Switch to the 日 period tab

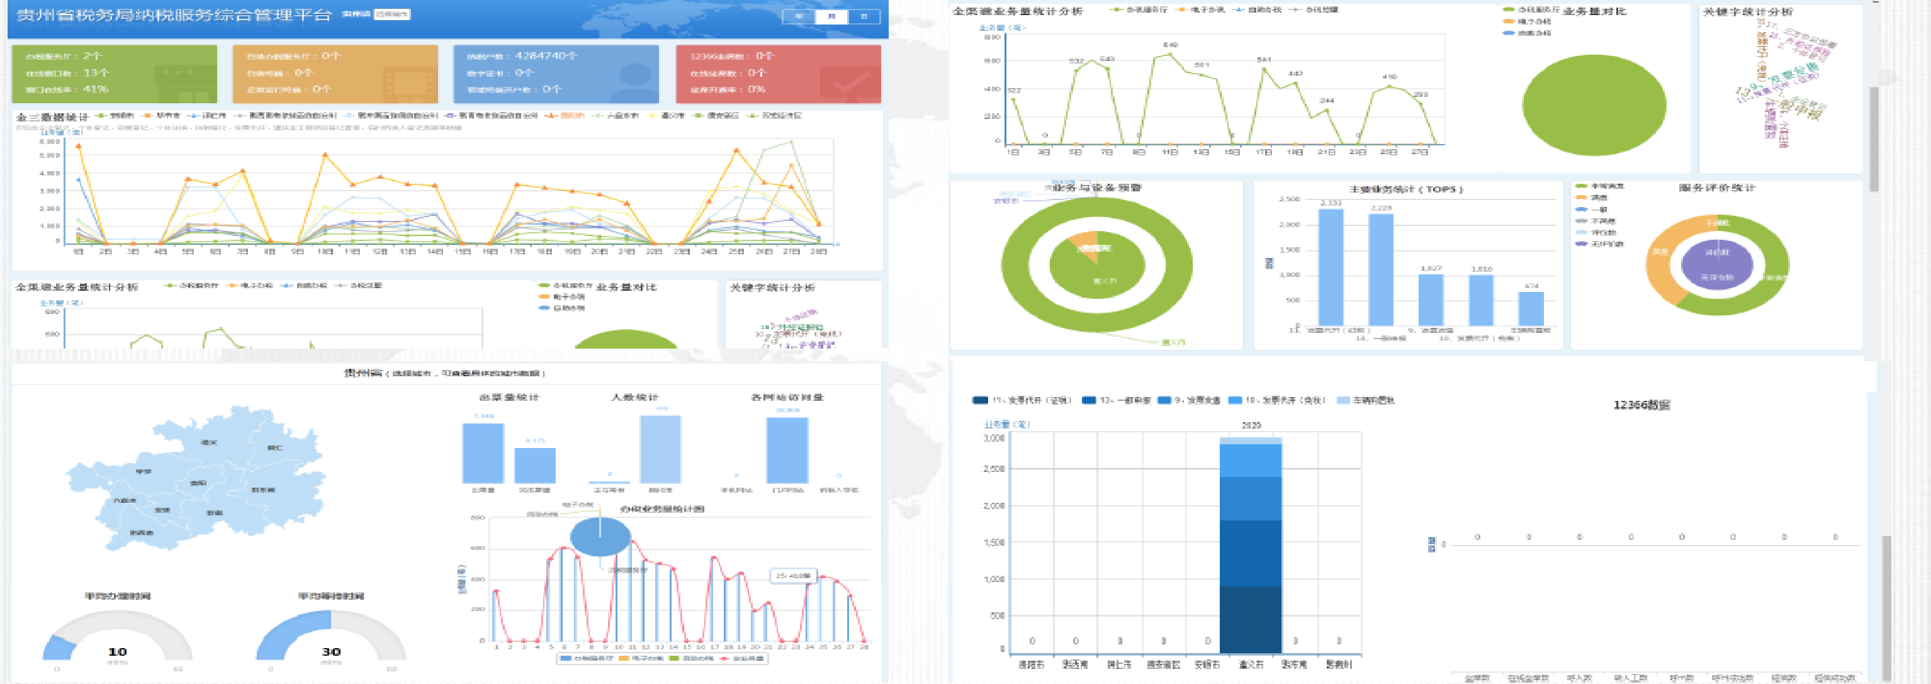pyautogui.click(x=864, y=16)
